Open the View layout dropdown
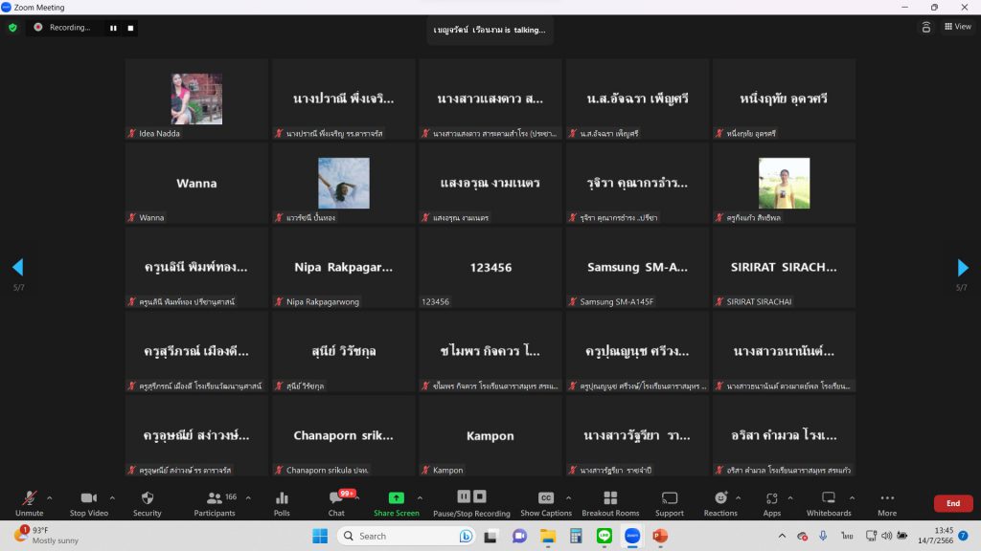The width and height of the screenshot is (981, 551). click(957, 27)
